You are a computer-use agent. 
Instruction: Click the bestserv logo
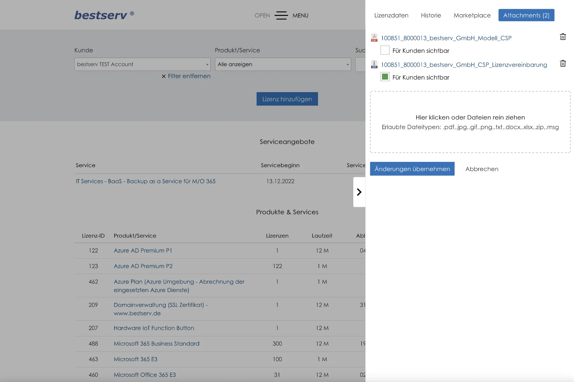(x=104, y=15)
